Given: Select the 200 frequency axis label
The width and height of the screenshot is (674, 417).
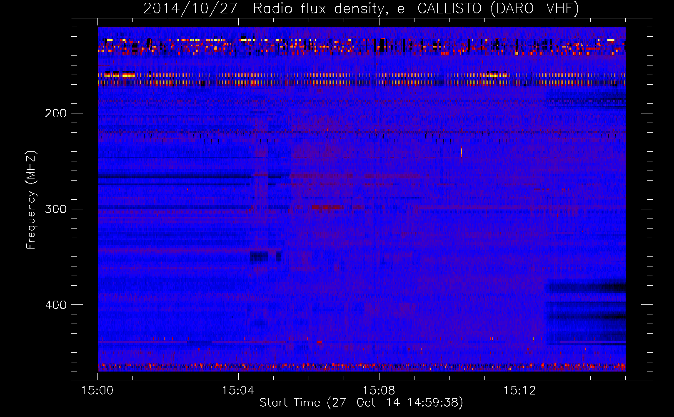Looking at the screenshot, I should click(55, 113).
